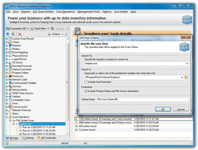
Task: Expand the ODBC Data Sources node
Action: pyautogui.click(x=7, y=93)
